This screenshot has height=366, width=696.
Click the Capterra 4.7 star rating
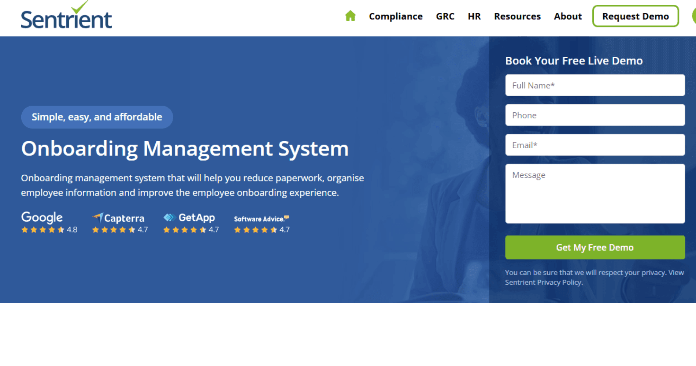[120, 230]
